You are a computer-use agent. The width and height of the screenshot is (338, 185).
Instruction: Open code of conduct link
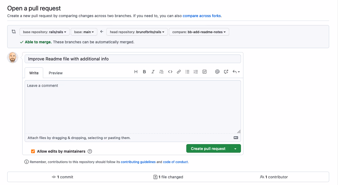(x=176, y=162)
